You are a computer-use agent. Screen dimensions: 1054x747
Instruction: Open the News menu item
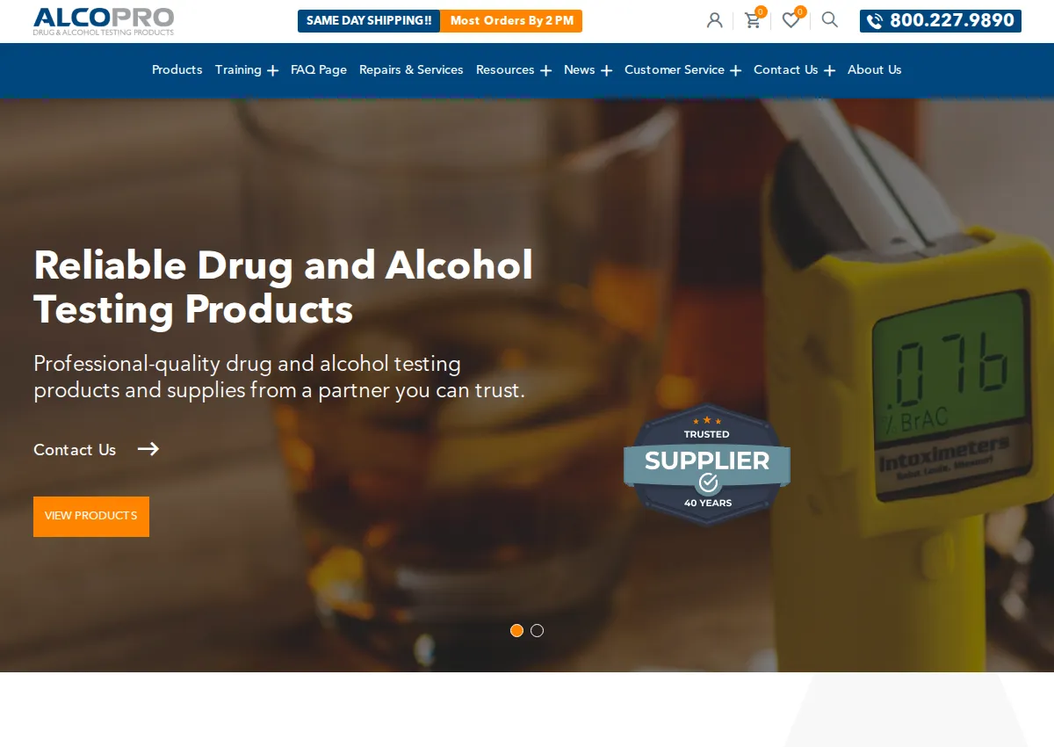(x=580, y=69)
